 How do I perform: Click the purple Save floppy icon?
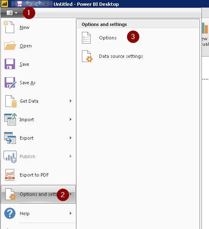pos(10,64)
